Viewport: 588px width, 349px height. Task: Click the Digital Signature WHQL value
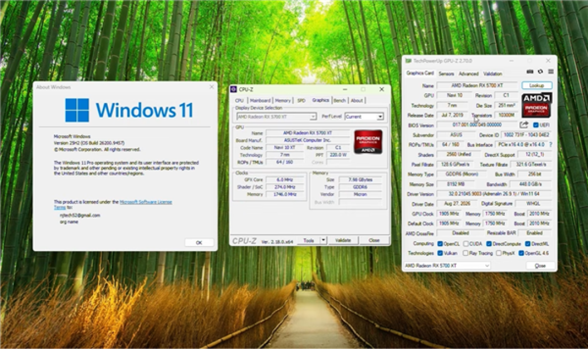click(534, 204)
